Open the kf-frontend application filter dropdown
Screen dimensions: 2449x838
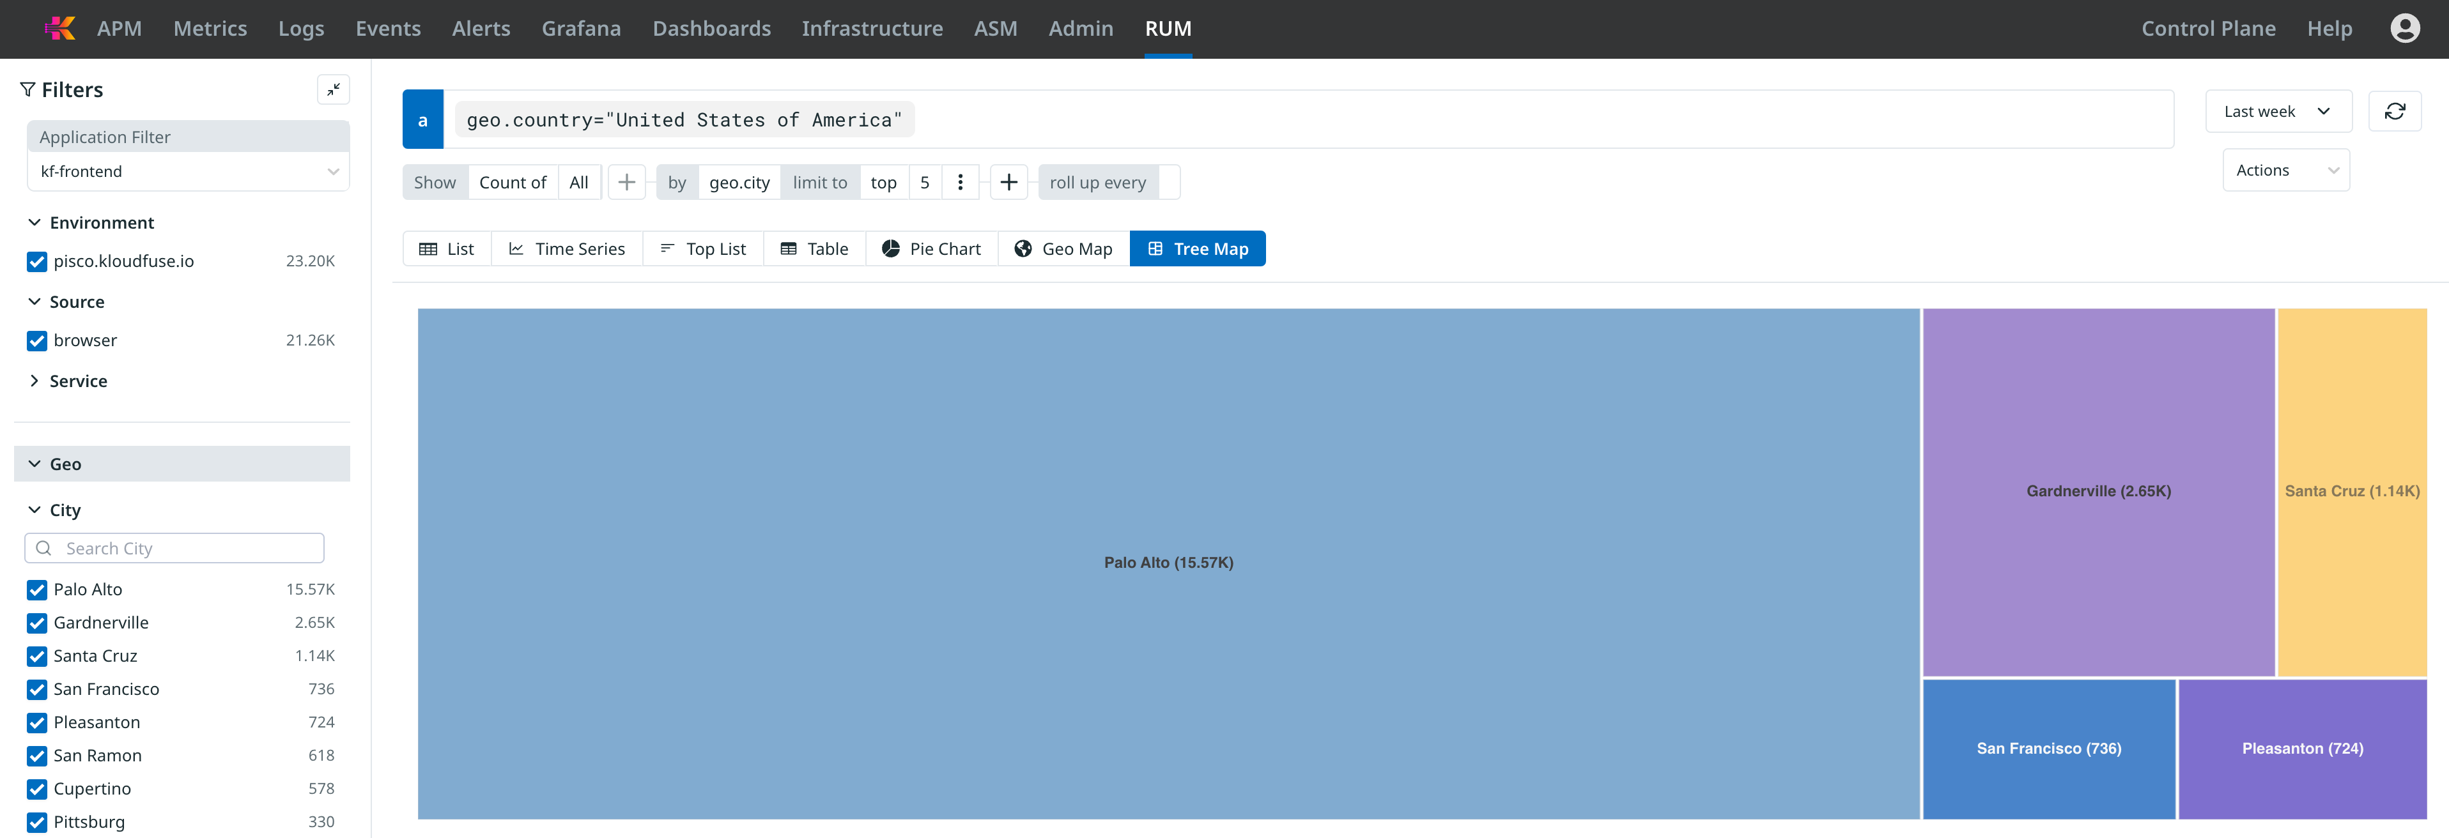(x=189, y=172)
